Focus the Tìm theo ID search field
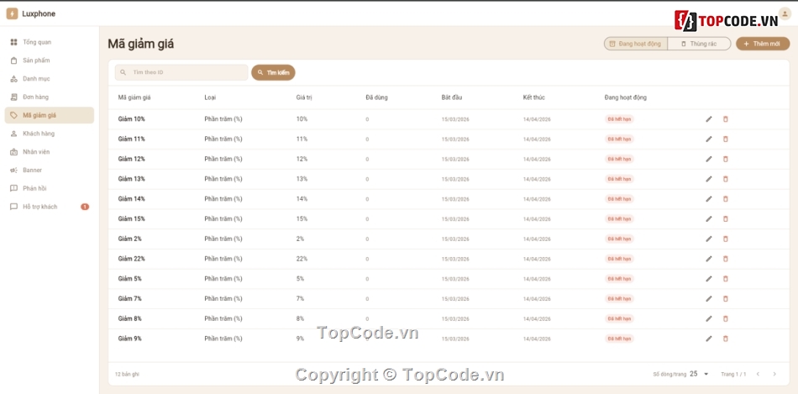This screenshot has height=394, width=798. [x=181, y=72]
